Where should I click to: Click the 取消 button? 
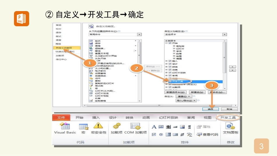click(229, 109)
